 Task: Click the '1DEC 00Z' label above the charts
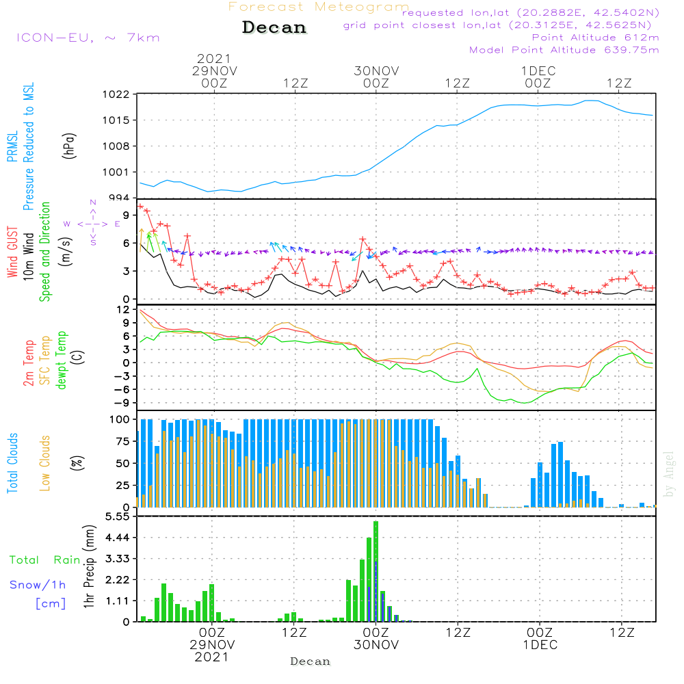pyautogui.click(x=538, y=77)
